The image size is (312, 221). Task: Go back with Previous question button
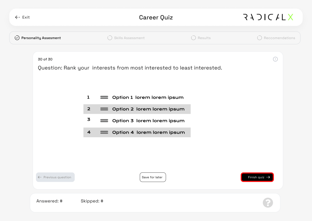click(x=55, y=177)
